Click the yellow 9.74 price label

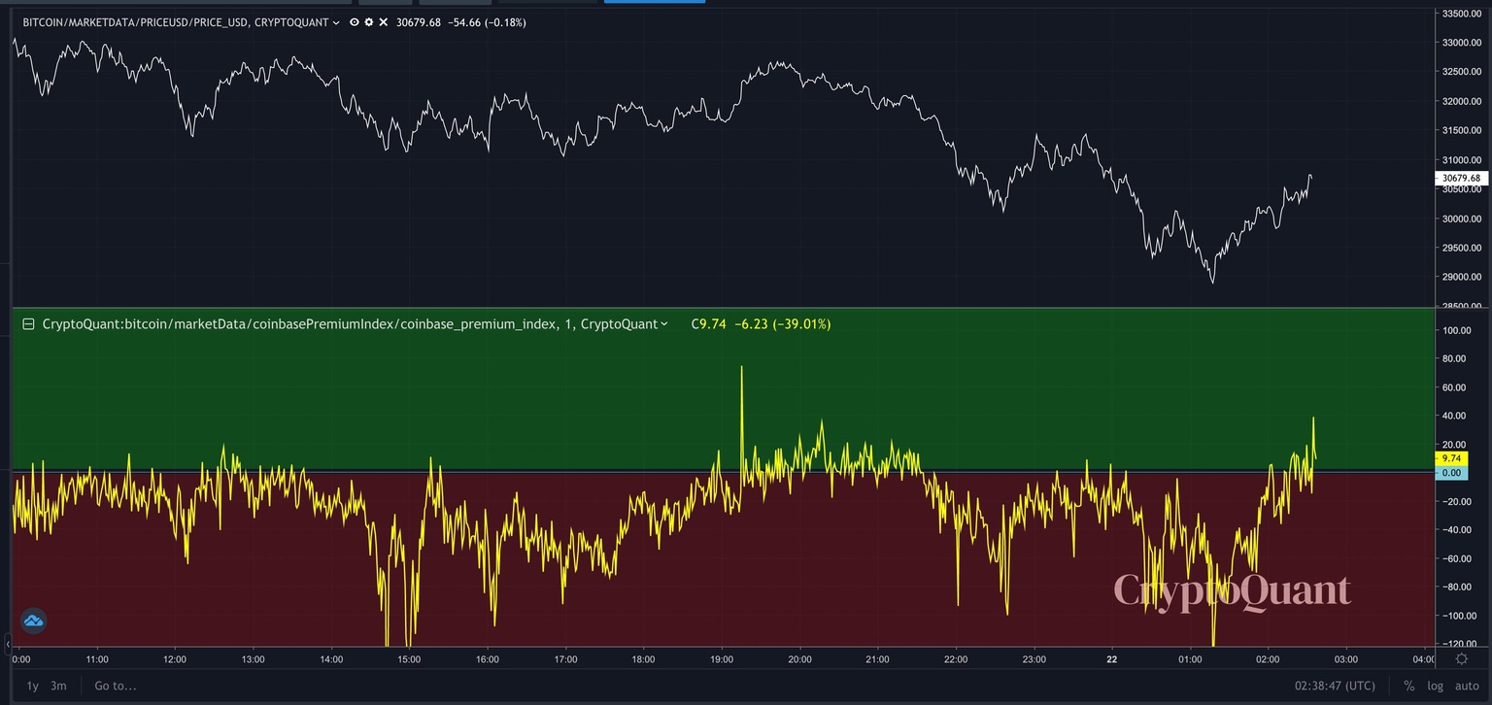(x=1454, y=457)
